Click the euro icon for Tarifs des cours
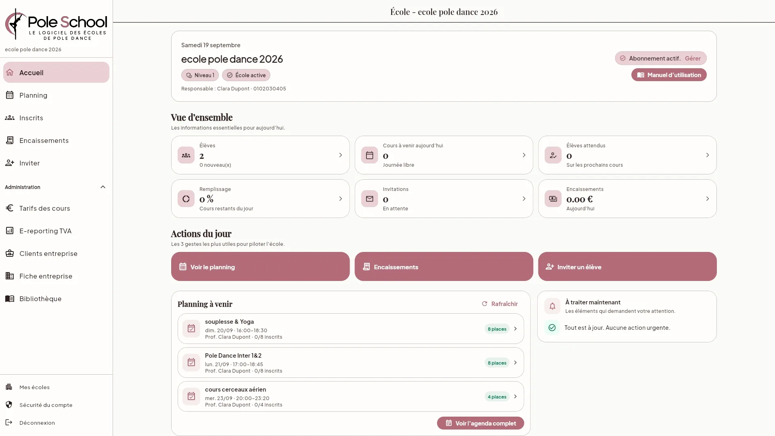The image size is (775, 436). click(10, 208)
